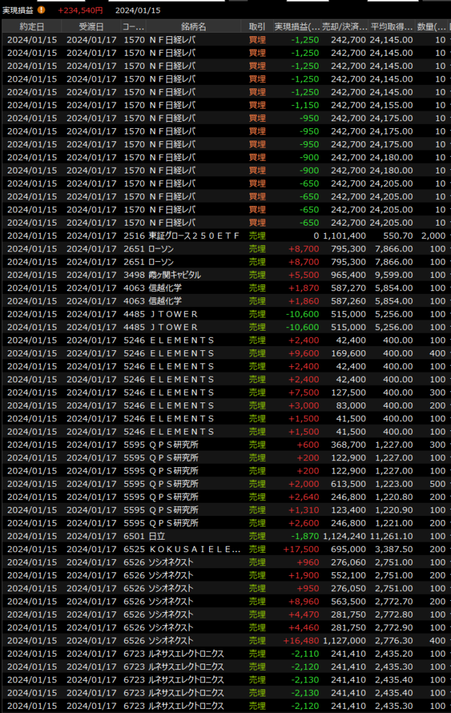Click the +234,540円 realized profit total
The image size is (451, 713).
pos(80,10)
